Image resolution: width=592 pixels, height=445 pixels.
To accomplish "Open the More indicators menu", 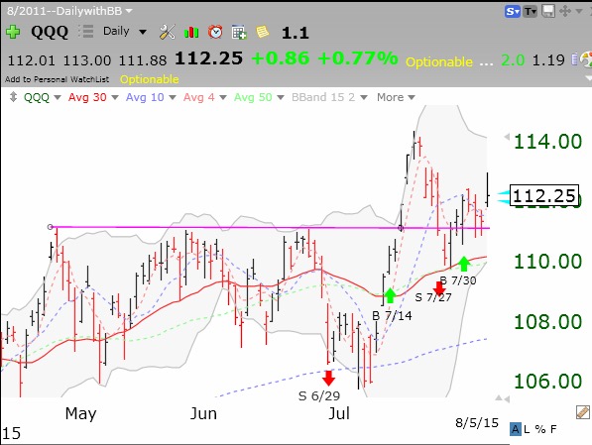I will (x=396, y=97).
